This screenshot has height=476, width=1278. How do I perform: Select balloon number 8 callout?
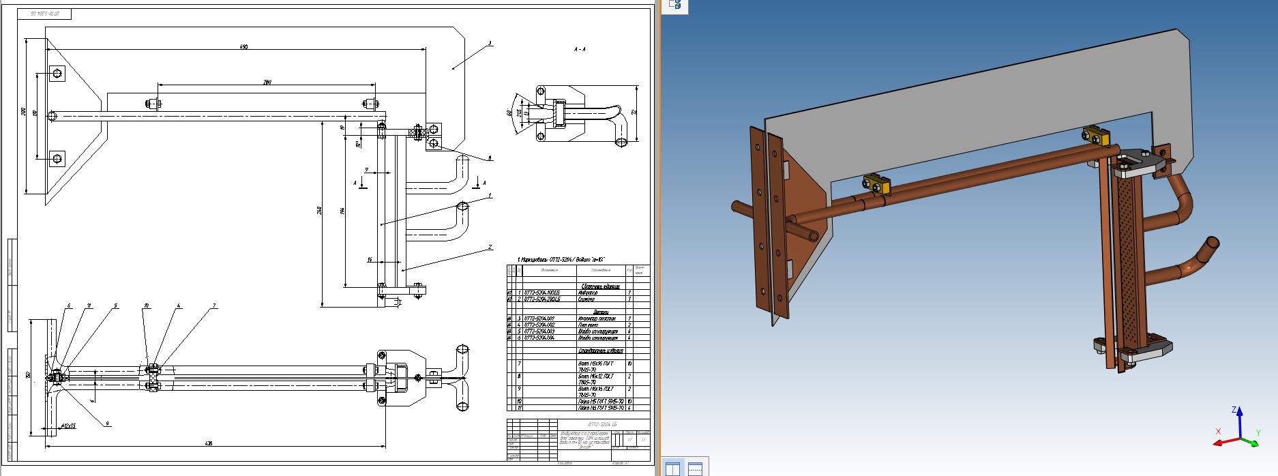click(x=490, y=158)
